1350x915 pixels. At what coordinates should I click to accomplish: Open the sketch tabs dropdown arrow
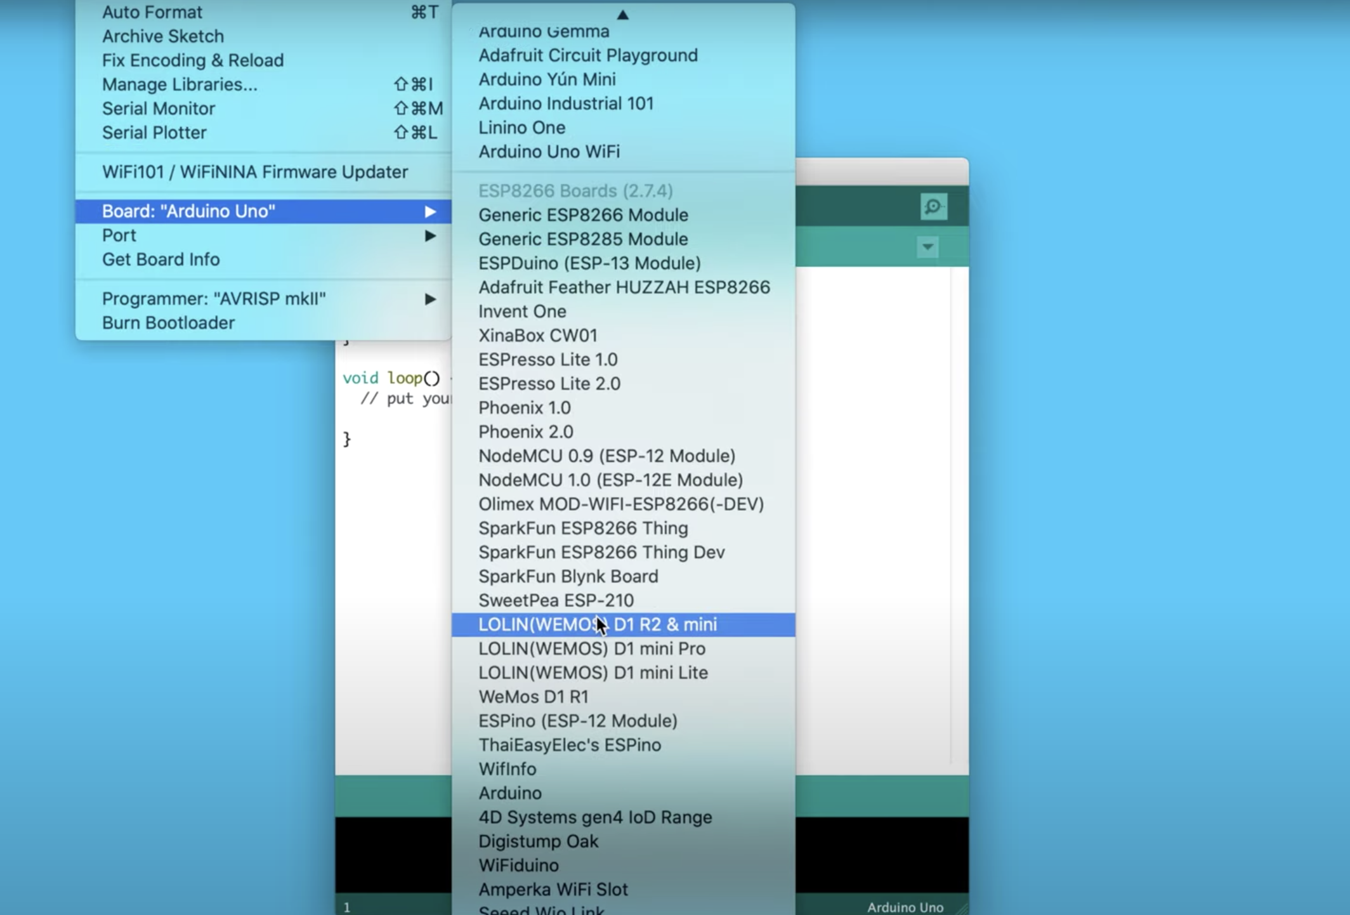tap(927, 247)
